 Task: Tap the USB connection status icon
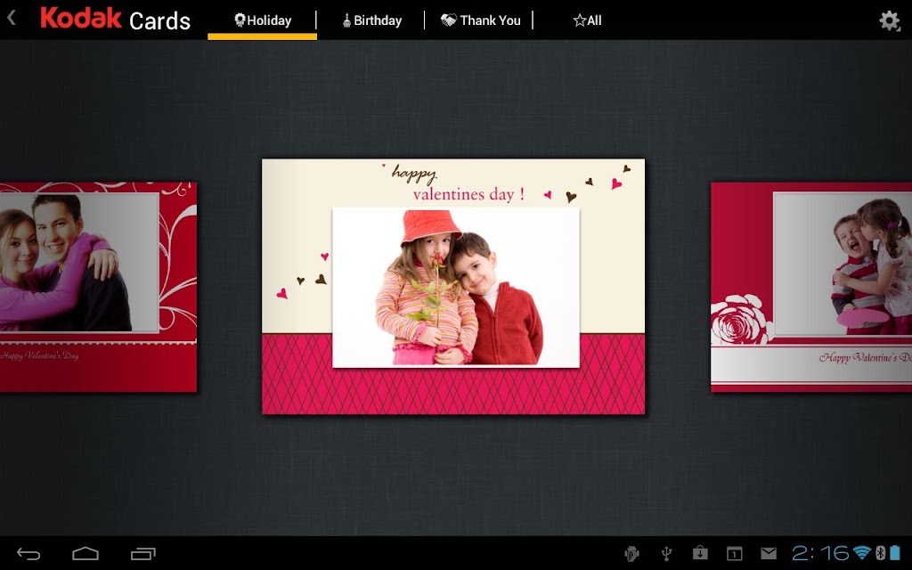pos(666,554)
